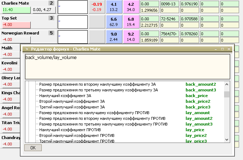Select the back_price variable row

pyautogui.click(x=127, y=96)
